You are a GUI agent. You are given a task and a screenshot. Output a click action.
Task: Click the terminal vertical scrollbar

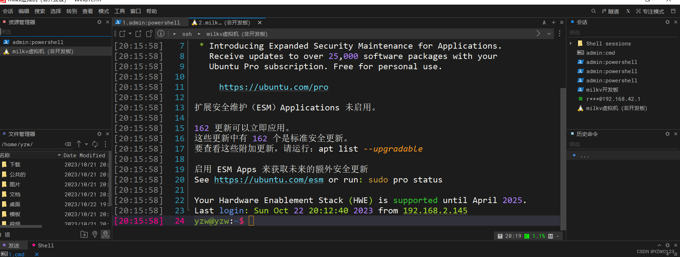[x=563, y=159]
